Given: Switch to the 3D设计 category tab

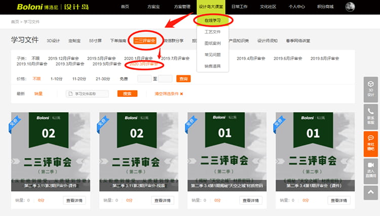Looking at the screenshot, I should pos(53,41).
